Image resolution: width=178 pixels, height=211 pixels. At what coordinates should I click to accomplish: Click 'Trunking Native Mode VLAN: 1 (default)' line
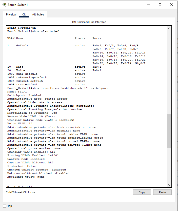pyautogui.click(x=41, y=120)
